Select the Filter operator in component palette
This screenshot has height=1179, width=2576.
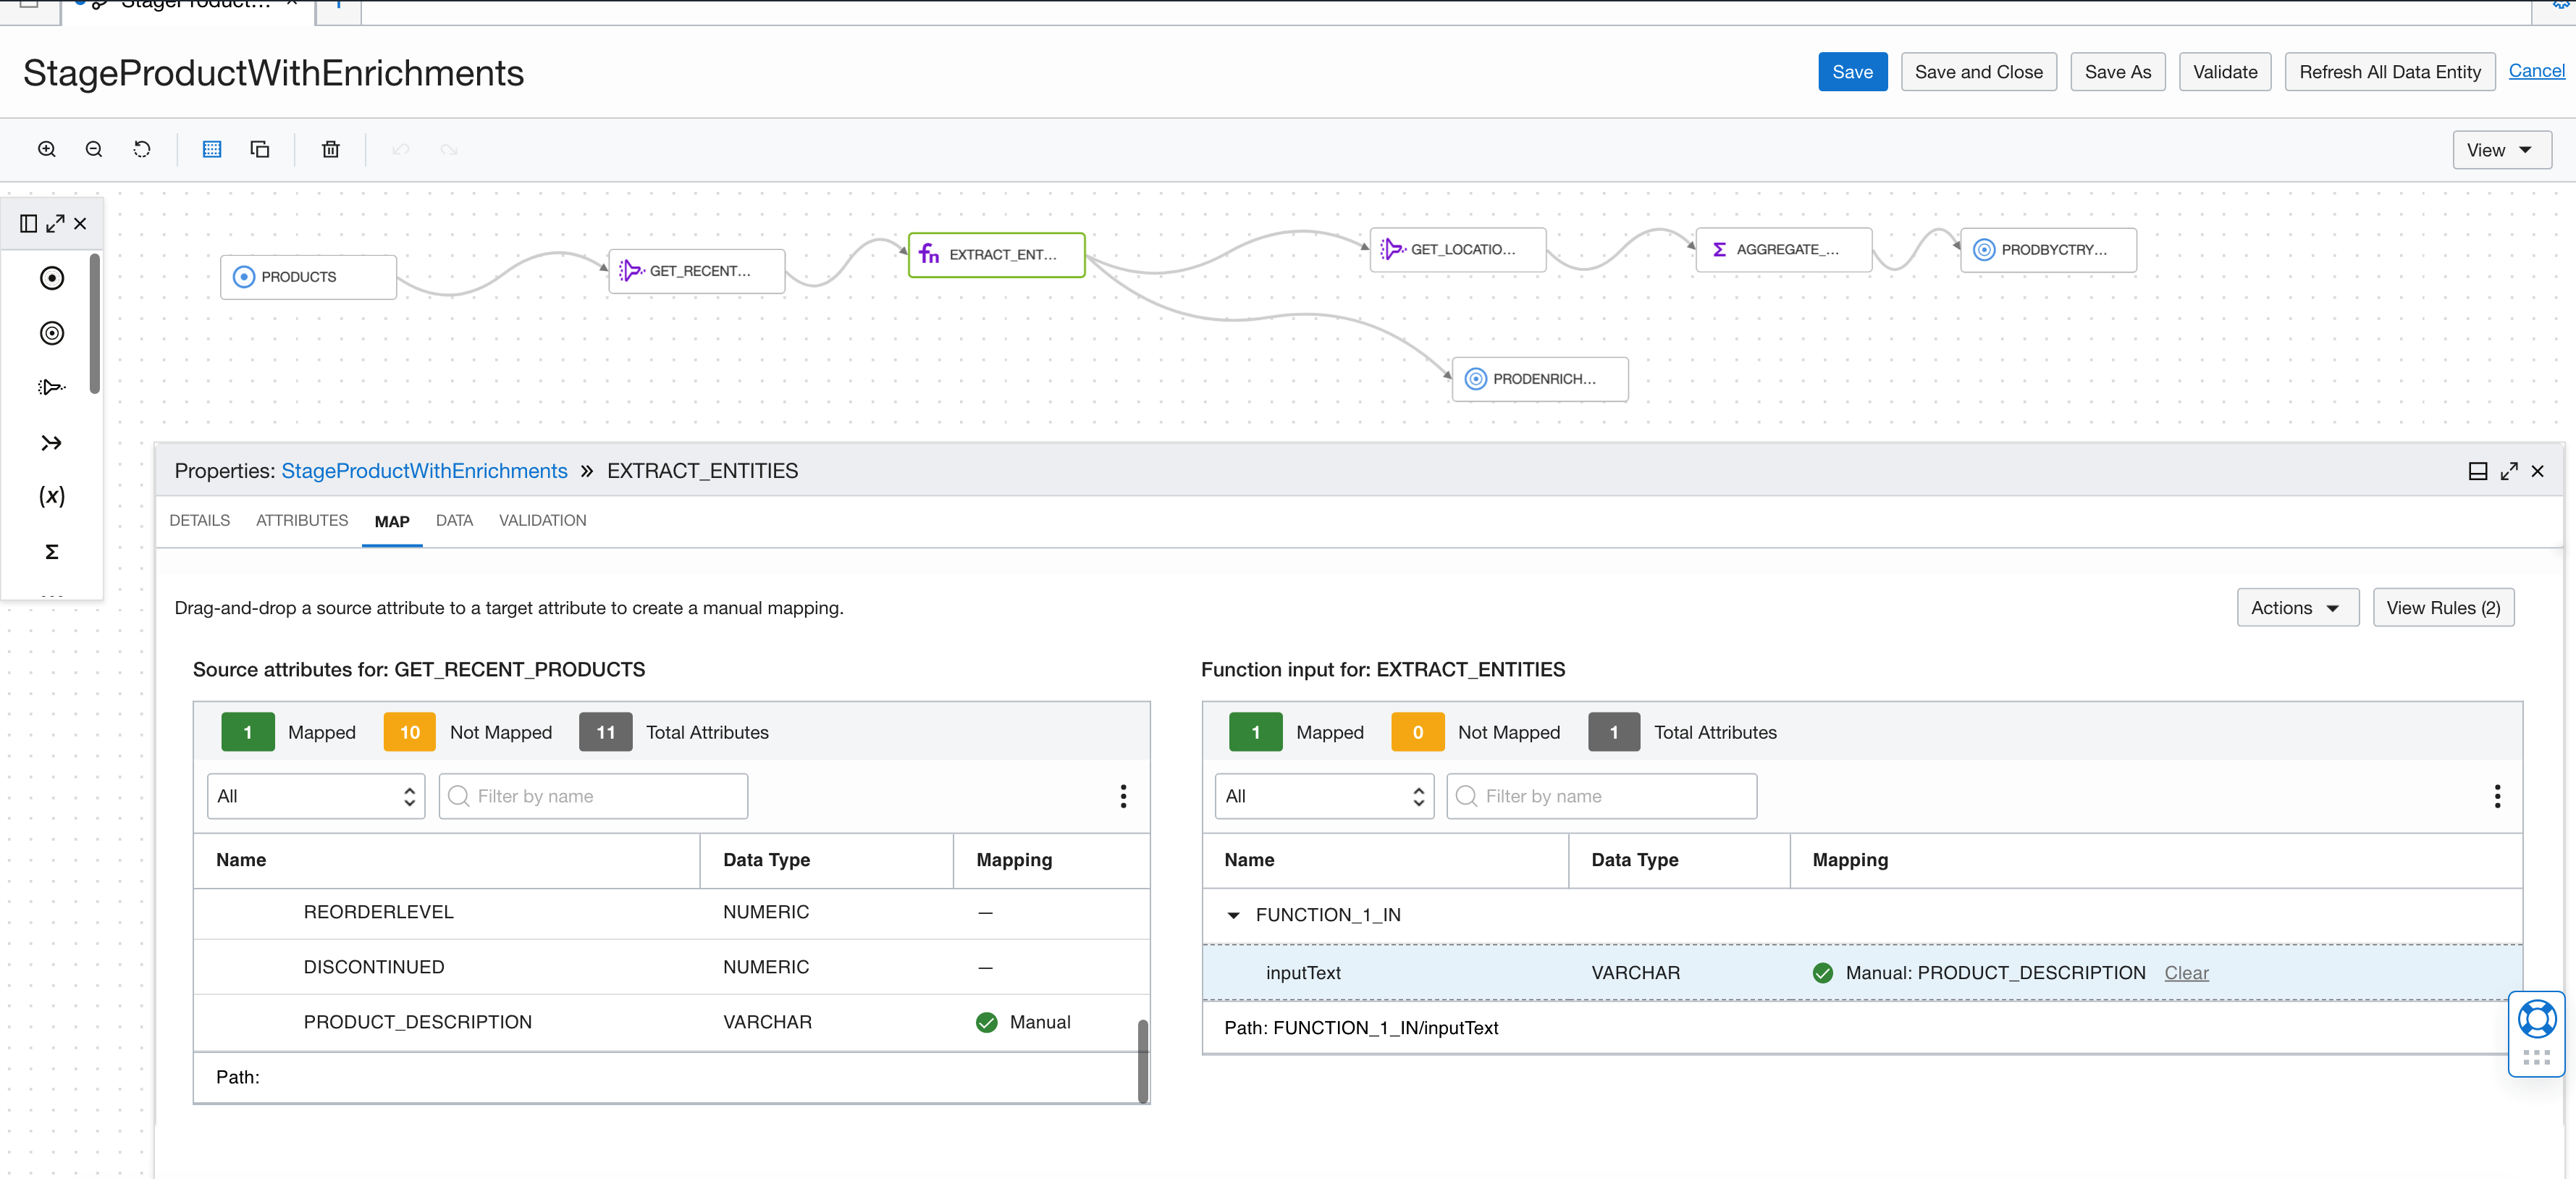tap(51, 387)
